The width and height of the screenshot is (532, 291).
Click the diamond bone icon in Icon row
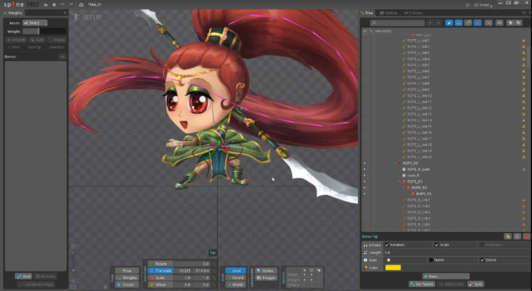pos(389,260)
